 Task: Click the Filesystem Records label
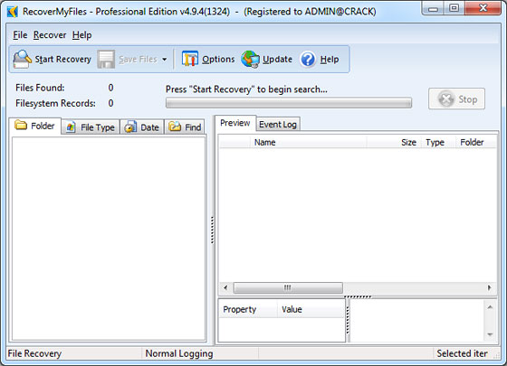coord(55,103)
